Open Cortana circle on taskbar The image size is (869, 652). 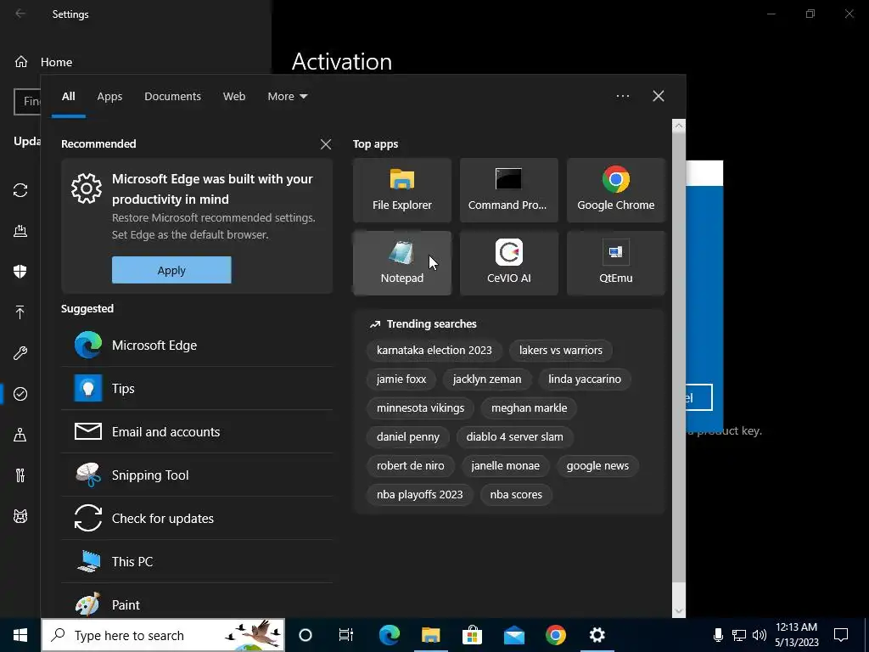point(306,635)
